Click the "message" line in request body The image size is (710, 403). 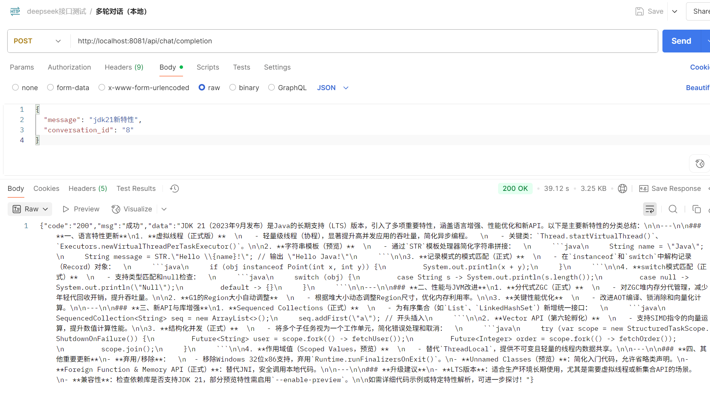pyautogui.click(x=92, y=120)
